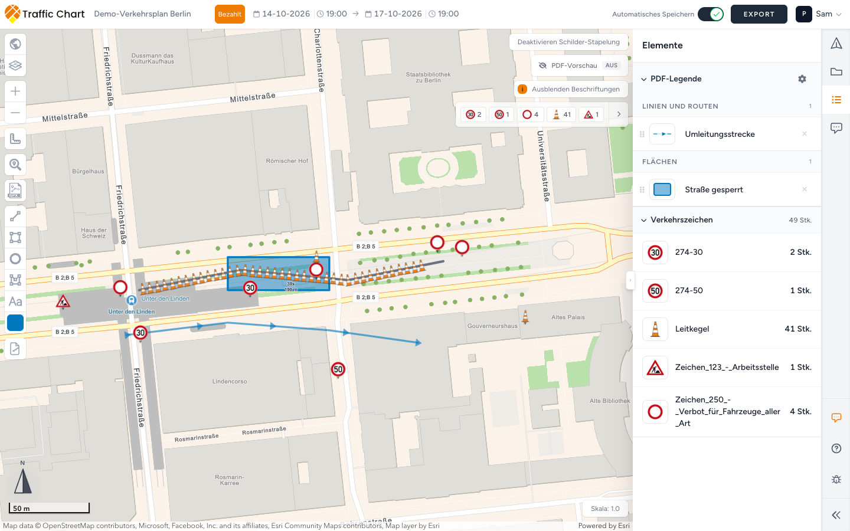Remove Umleitungsstrecke from legend
This screenshot has height=531, width=850.
[805, 134]
